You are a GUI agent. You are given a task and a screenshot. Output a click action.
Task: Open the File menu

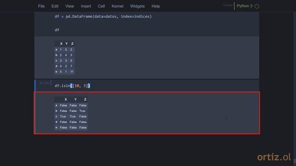(41, 6)
